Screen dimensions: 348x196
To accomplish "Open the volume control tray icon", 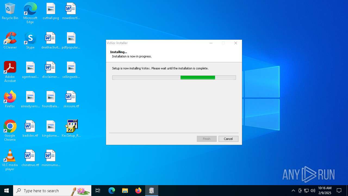I will click(313, 191).
